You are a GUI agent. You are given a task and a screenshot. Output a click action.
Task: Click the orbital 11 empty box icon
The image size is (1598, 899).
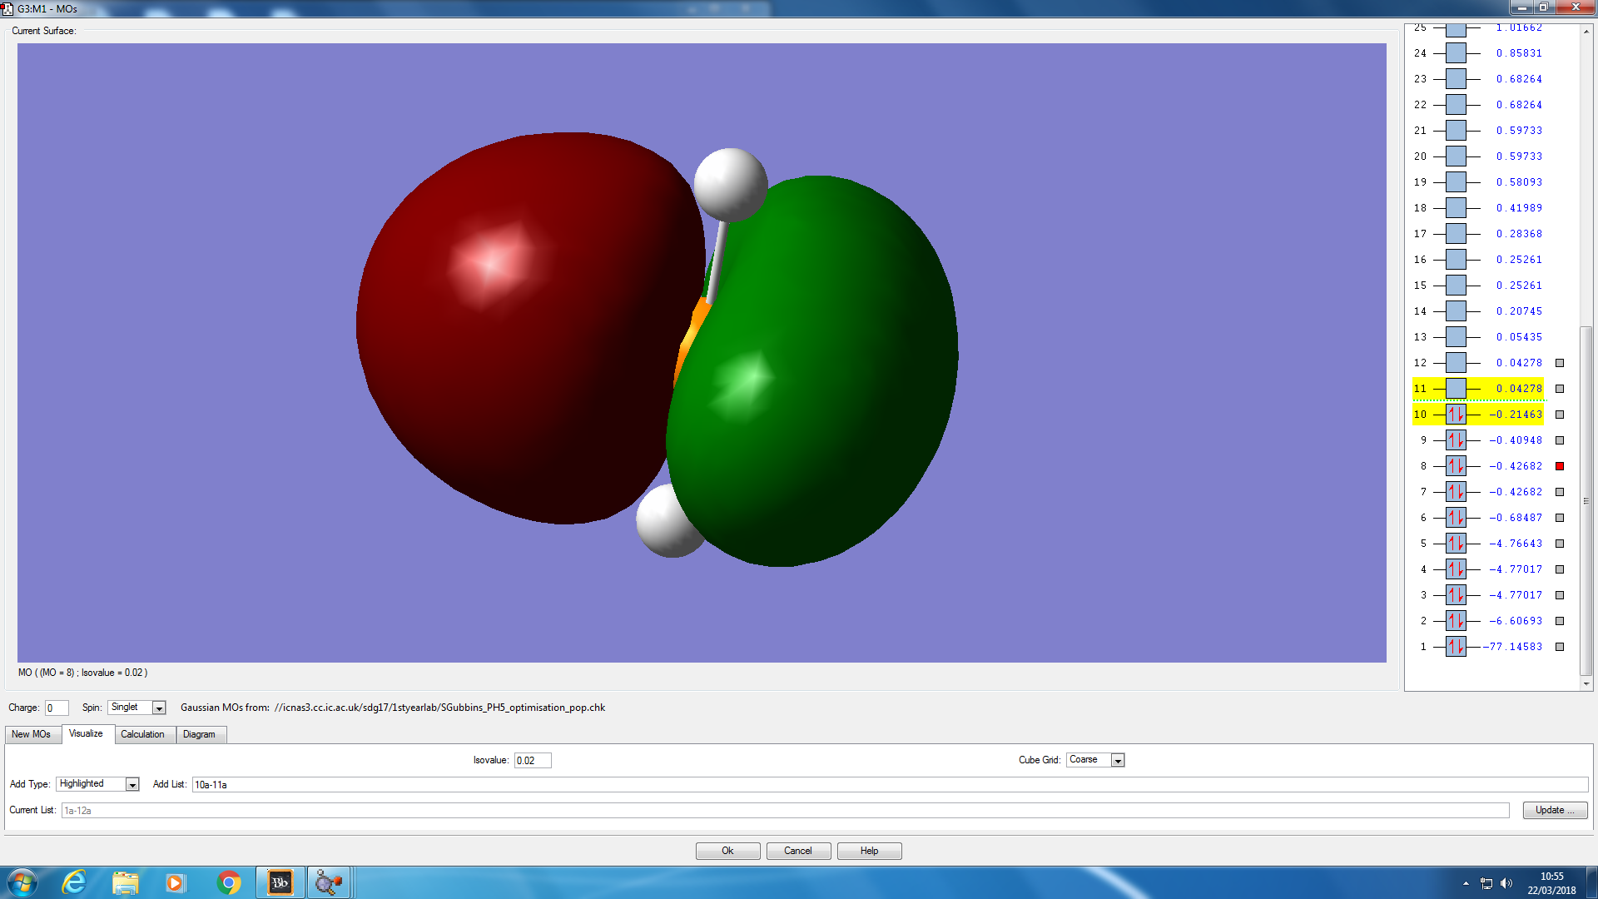click(1456, 389)
